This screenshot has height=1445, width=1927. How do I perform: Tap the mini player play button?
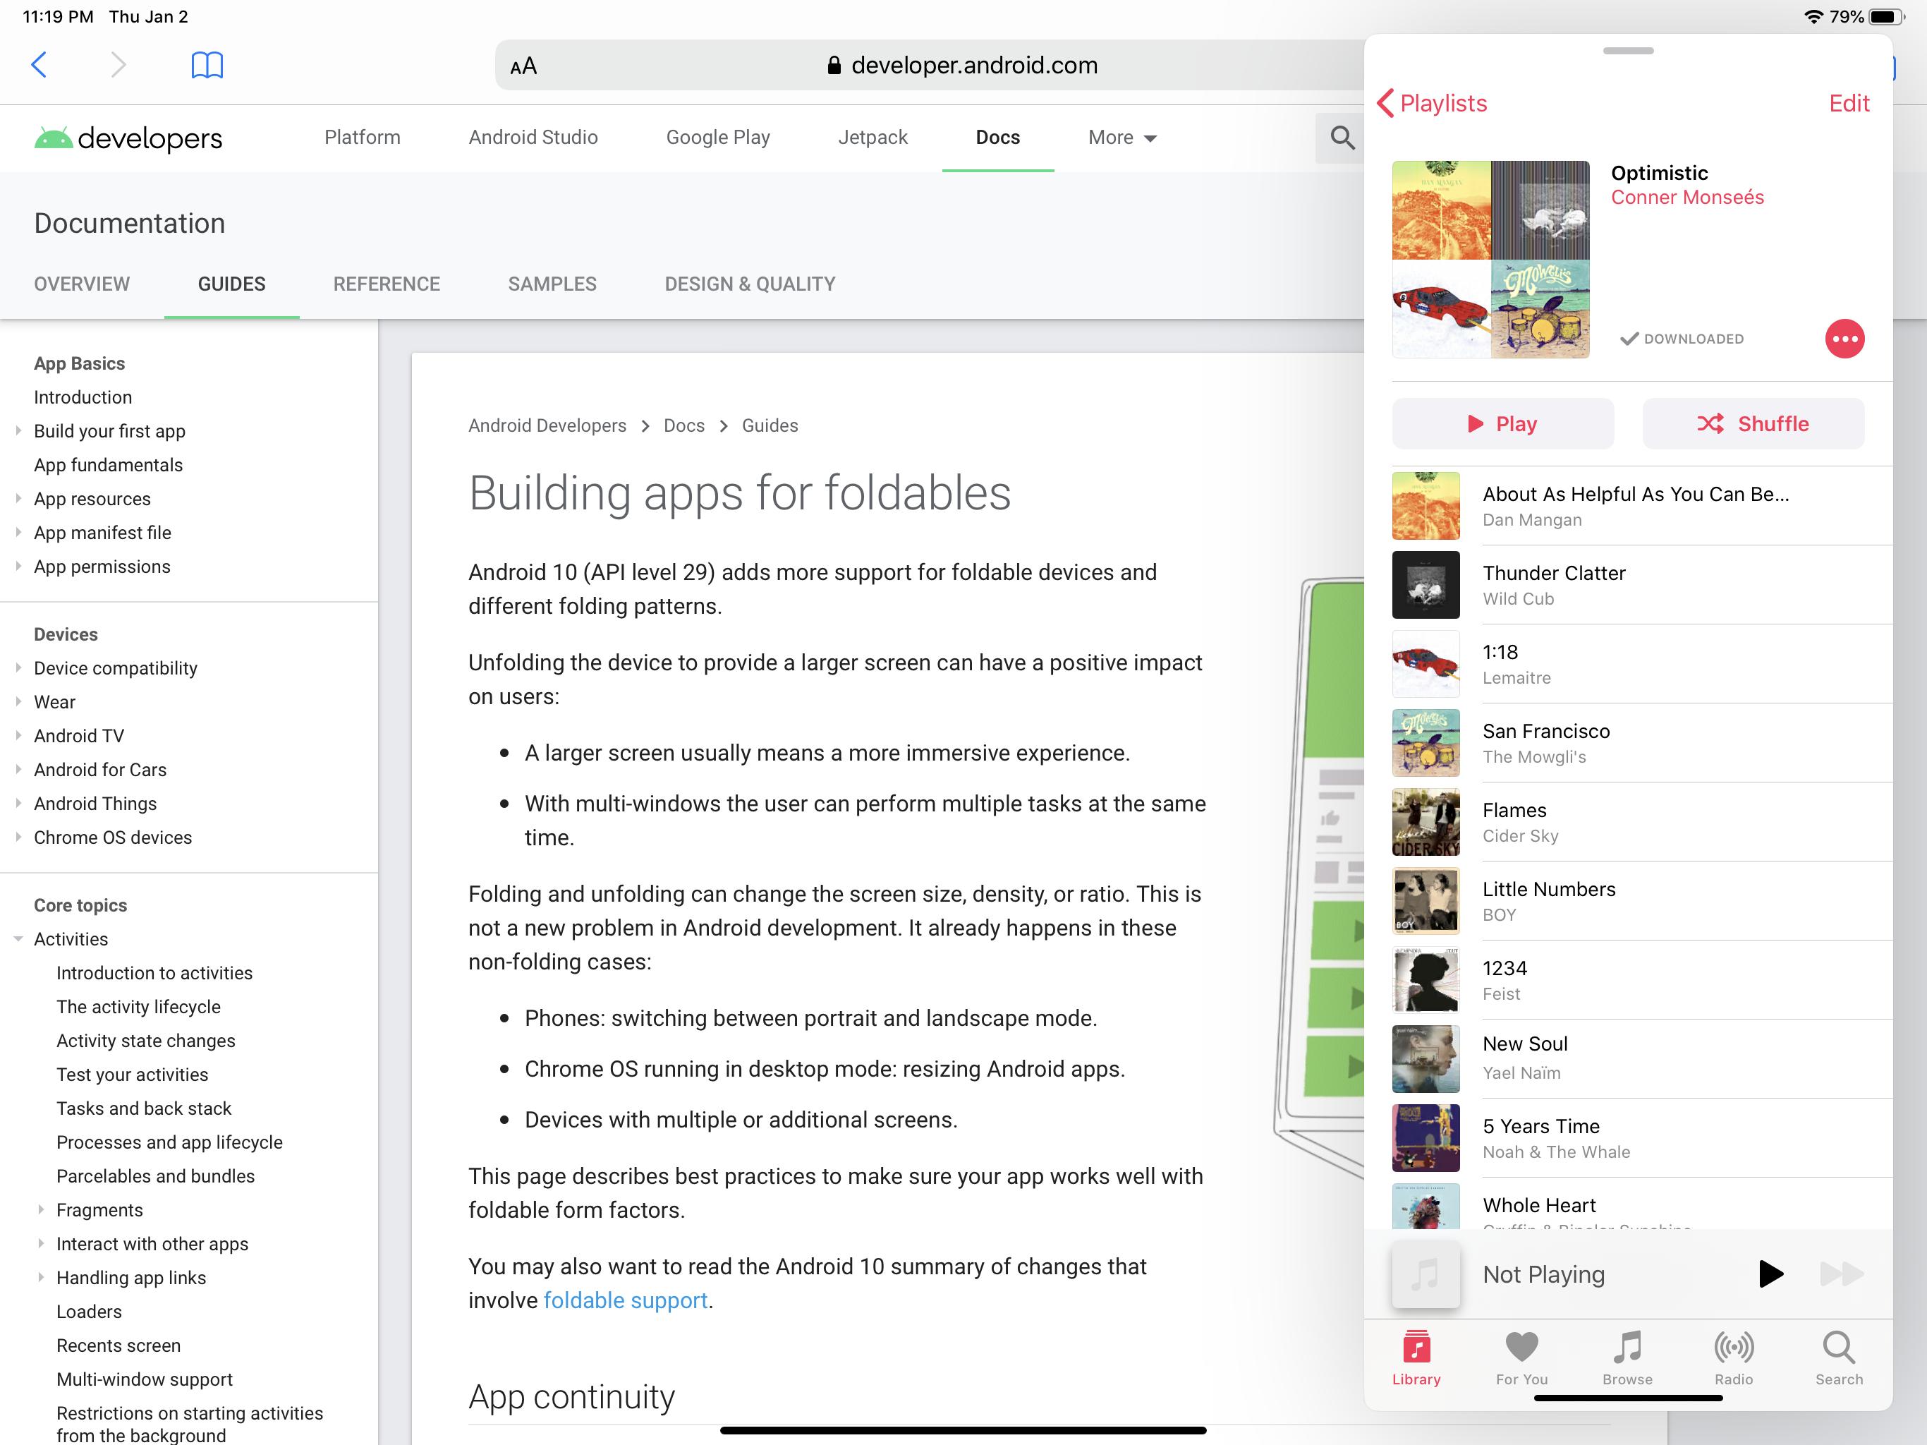tap(1770, 1274)
